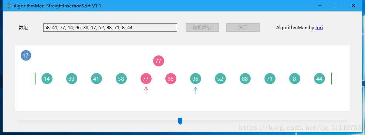The height and width of the screenshot is (135, 365).
Task: Click the raised pink circle 77
Action: click(x=159, y=61)
